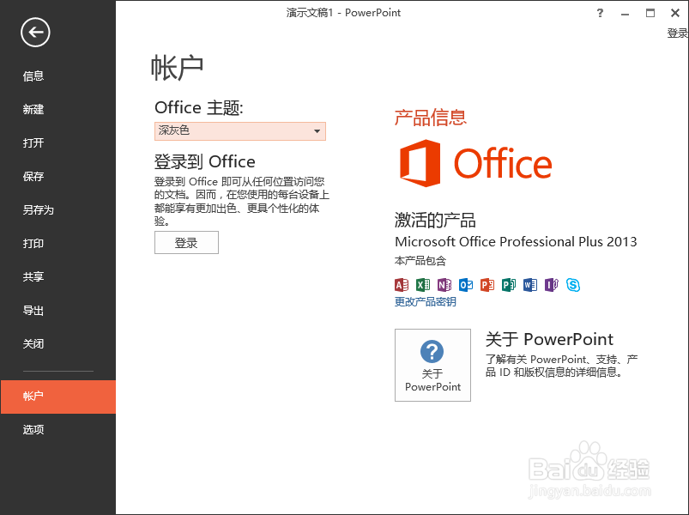689x515 pixels.
Task: Click the Word app icon
Action: (530, 285)
